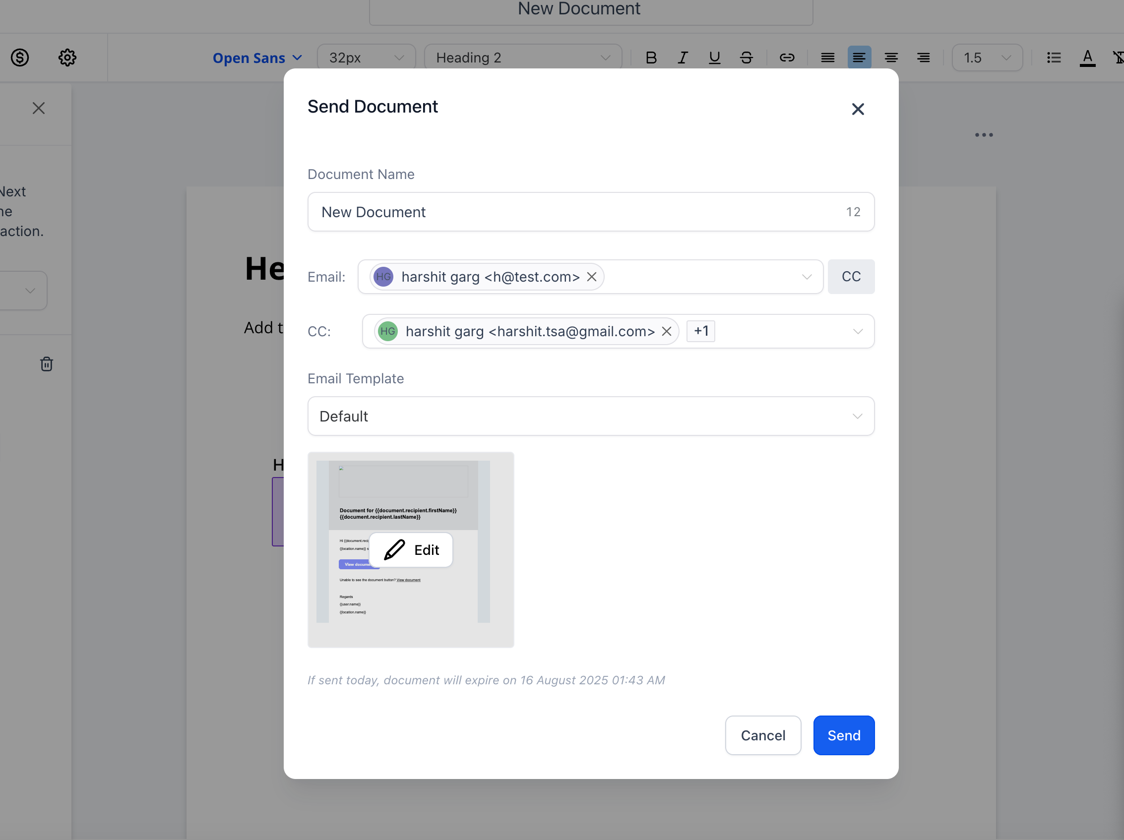
Task: Open the bulleted list tool
Action: click(x=1054, y=58)
